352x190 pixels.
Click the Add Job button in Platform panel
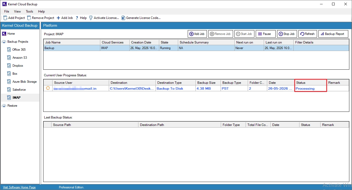click(x=197, y=34)
